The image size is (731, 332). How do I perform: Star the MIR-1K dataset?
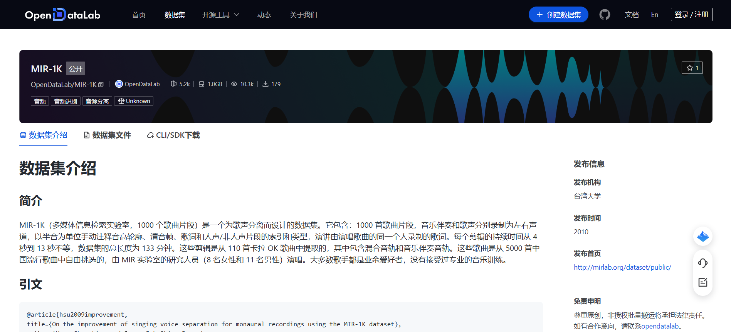pyautogui.click(x=692, y=68)
